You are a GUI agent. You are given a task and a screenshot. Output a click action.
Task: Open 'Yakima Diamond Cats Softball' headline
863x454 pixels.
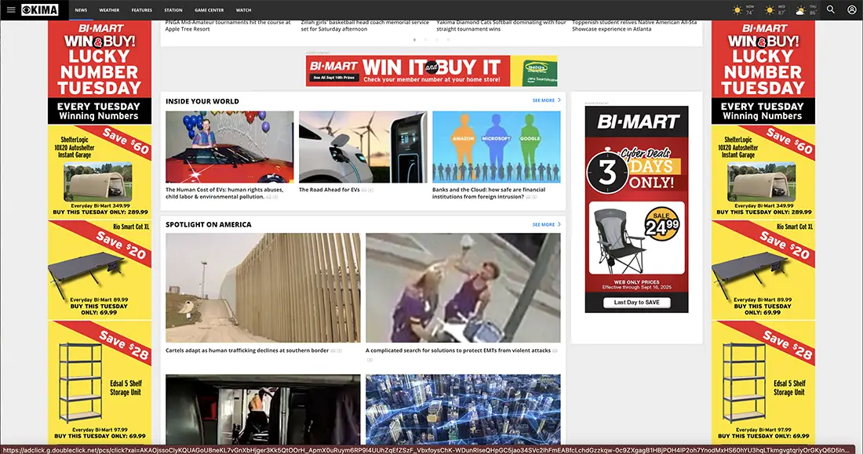pyautogui.click(x=501, y=25)
